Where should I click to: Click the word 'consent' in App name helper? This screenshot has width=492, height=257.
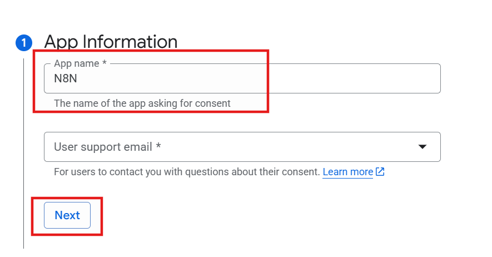pos(215,103)
